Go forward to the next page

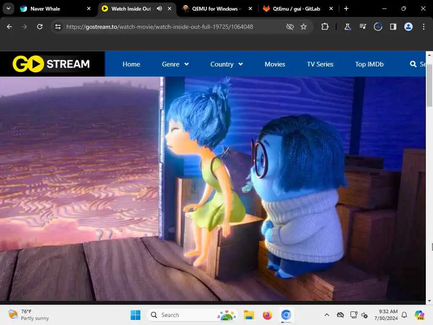25,27
